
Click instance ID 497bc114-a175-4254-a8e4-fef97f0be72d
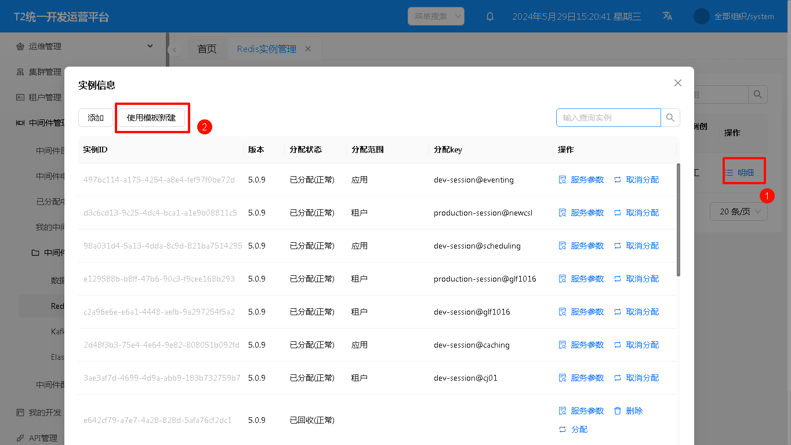pos(159,180)
